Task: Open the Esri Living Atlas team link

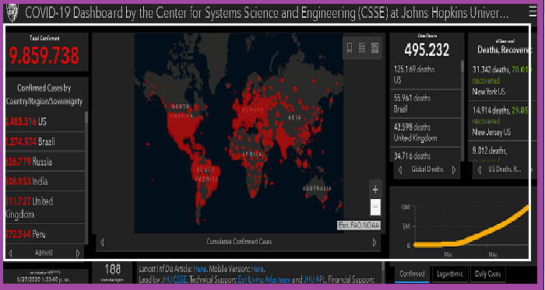Action: click(x=264, y=279)
